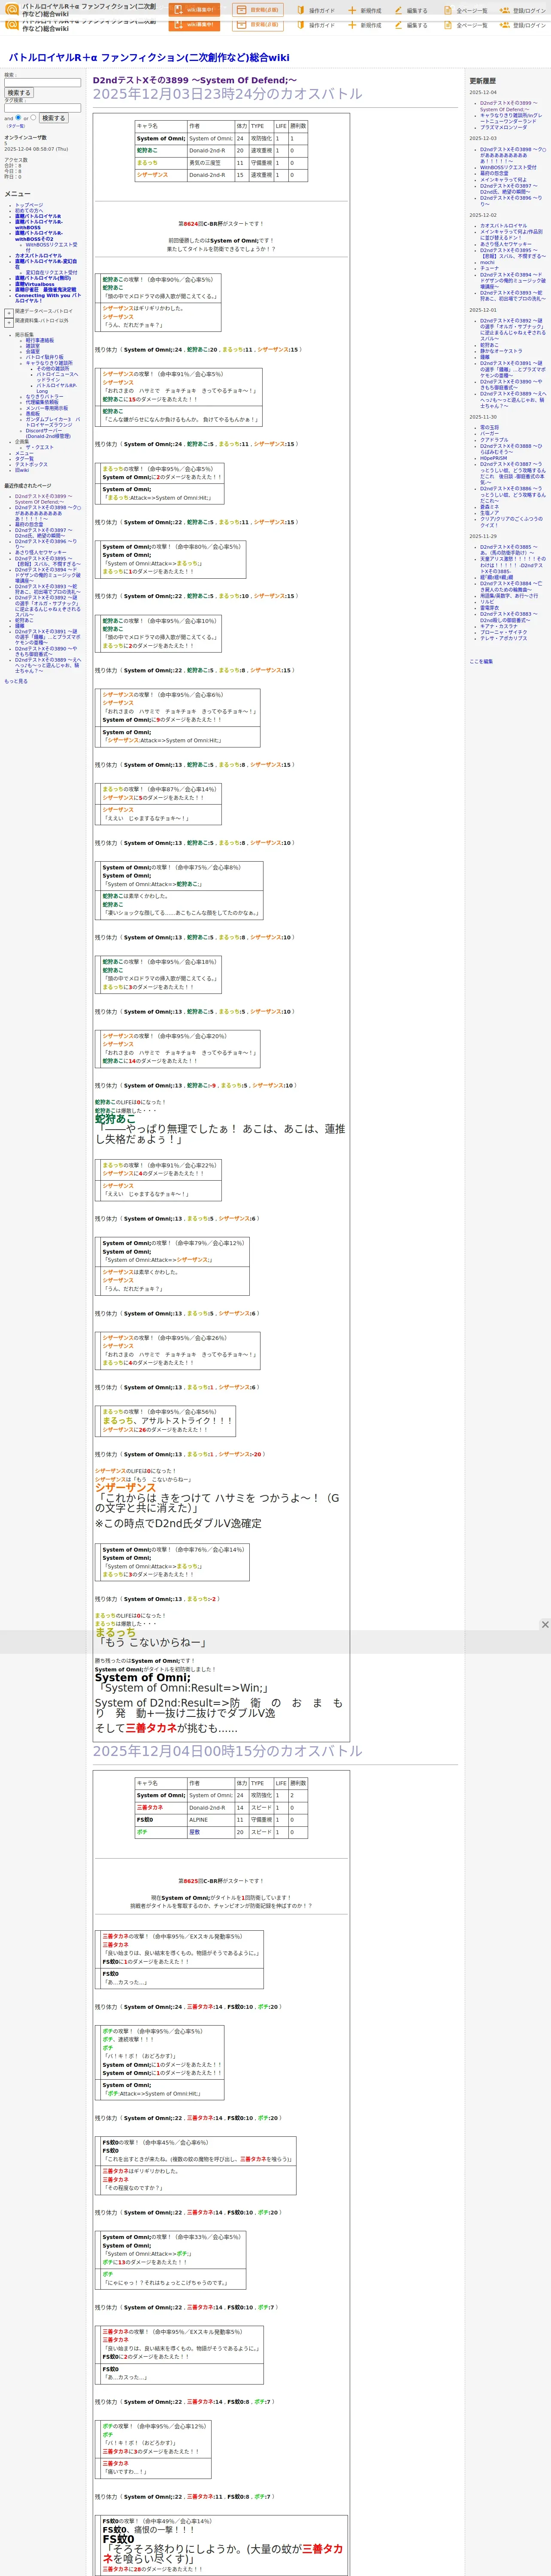The image size is (551, 2576).
Task: Open テレサ・アポカリプス in update history
Action: pyautogui.click(x=503, y=638)
